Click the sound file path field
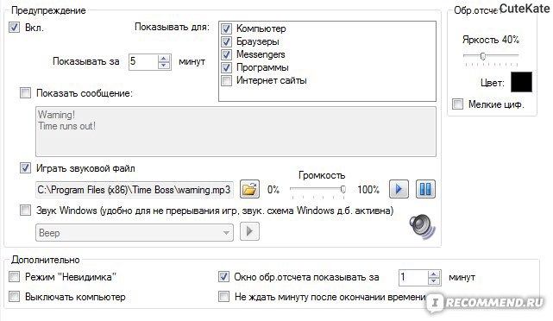Screen dimensions: 553x321 point(135,190)
